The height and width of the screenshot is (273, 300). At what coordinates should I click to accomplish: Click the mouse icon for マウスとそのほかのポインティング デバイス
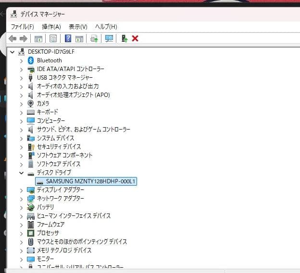31,242
